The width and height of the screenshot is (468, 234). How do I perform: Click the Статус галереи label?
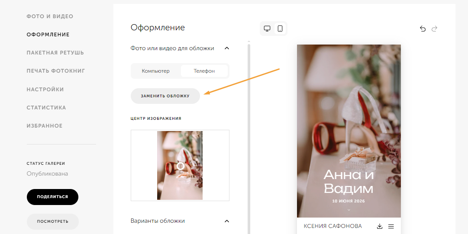(x=45, y=163)
